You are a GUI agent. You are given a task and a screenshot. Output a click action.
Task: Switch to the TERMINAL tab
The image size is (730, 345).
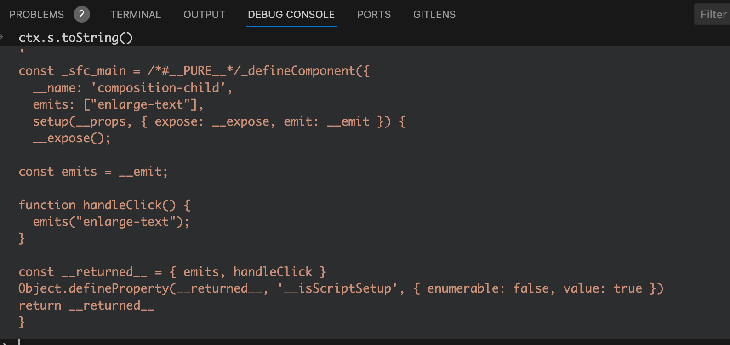coord(136,14)
